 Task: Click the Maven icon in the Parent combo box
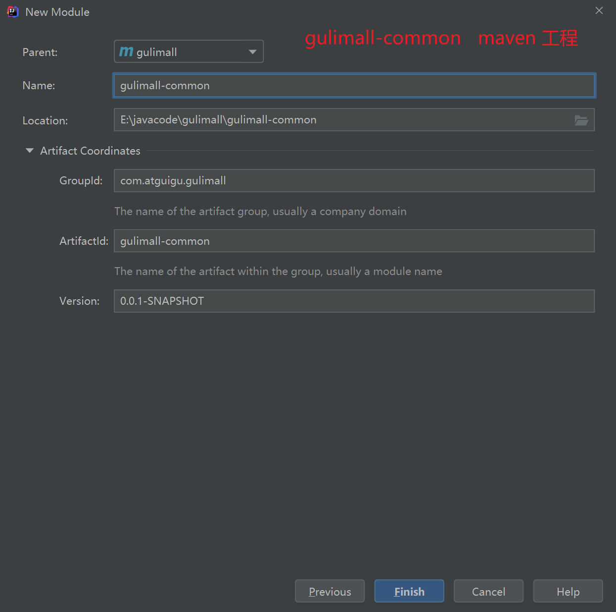click(x=126, y=52)
